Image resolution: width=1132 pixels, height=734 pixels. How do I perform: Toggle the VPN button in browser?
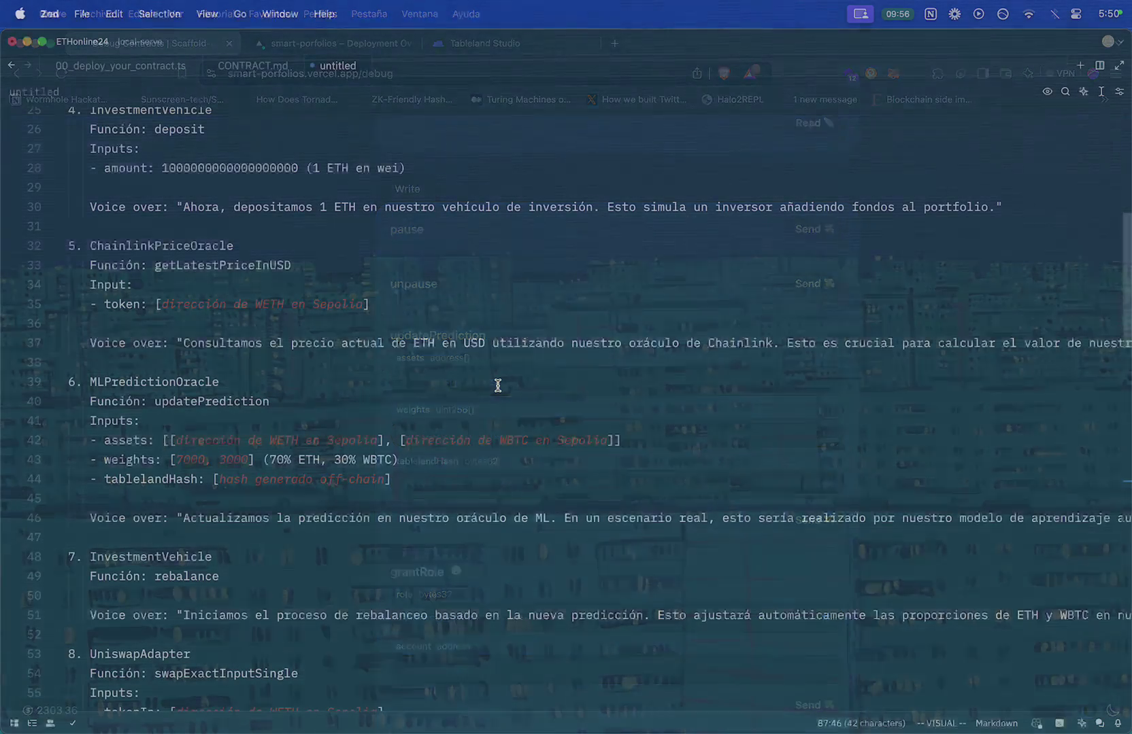click(x=1061, y=73)
